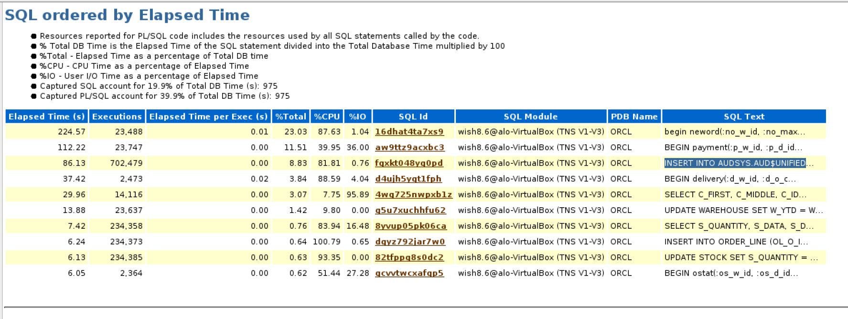Click the highlighted INSERT INTO AUDSYS.AUD$UNIFIED text
This screenshot has height=319, width=848.
click(734, 163)
